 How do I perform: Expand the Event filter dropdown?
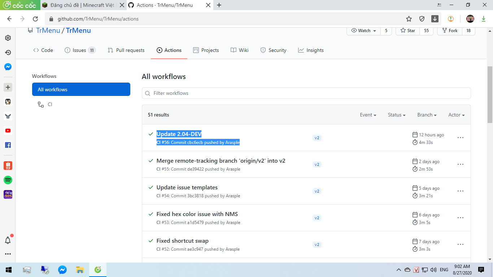point(368,115)
